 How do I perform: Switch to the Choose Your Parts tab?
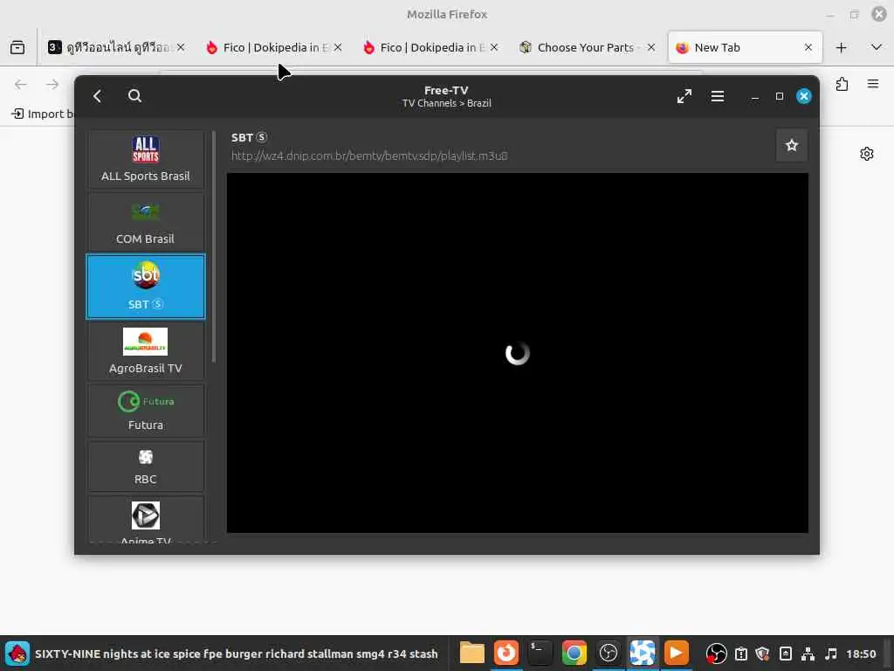[586, 47]
